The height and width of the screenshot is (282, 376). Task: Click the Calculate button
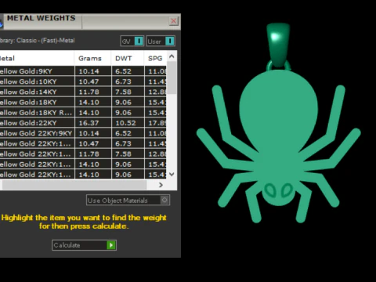[84, 245]
